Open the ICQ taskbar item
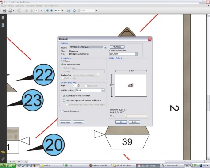This screenshot has width=210, height=168. pos(75,165)
